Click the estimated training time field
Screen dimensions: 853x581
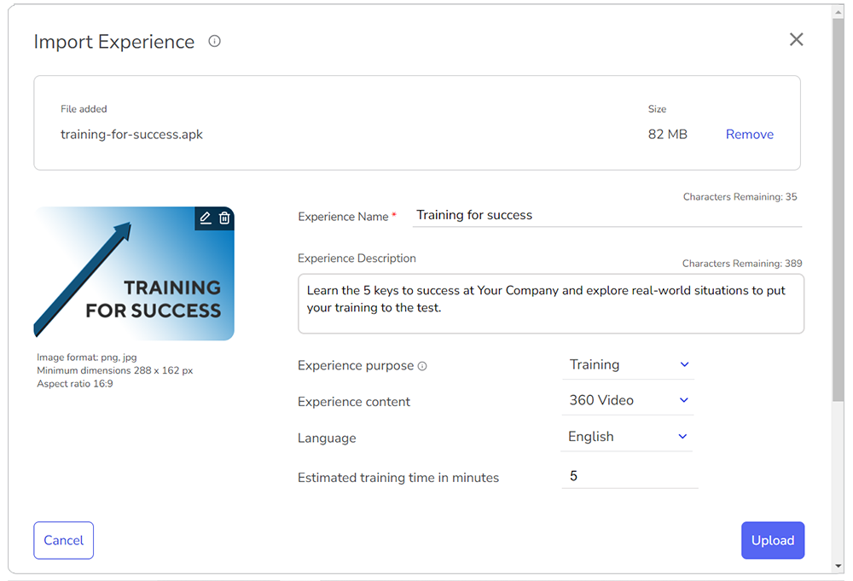tap(630, 476)
